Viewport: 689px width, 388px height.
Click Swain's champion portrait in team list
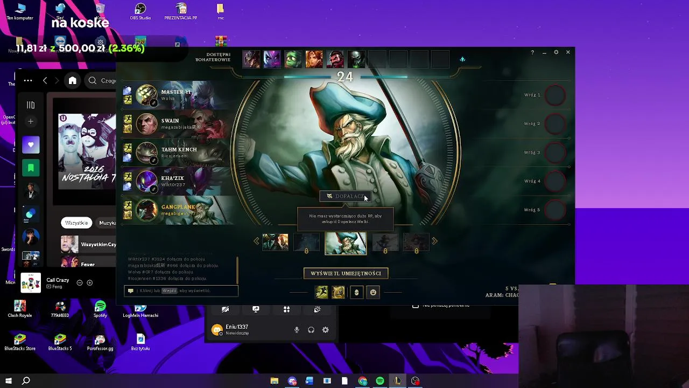click(x=146, y=124)
